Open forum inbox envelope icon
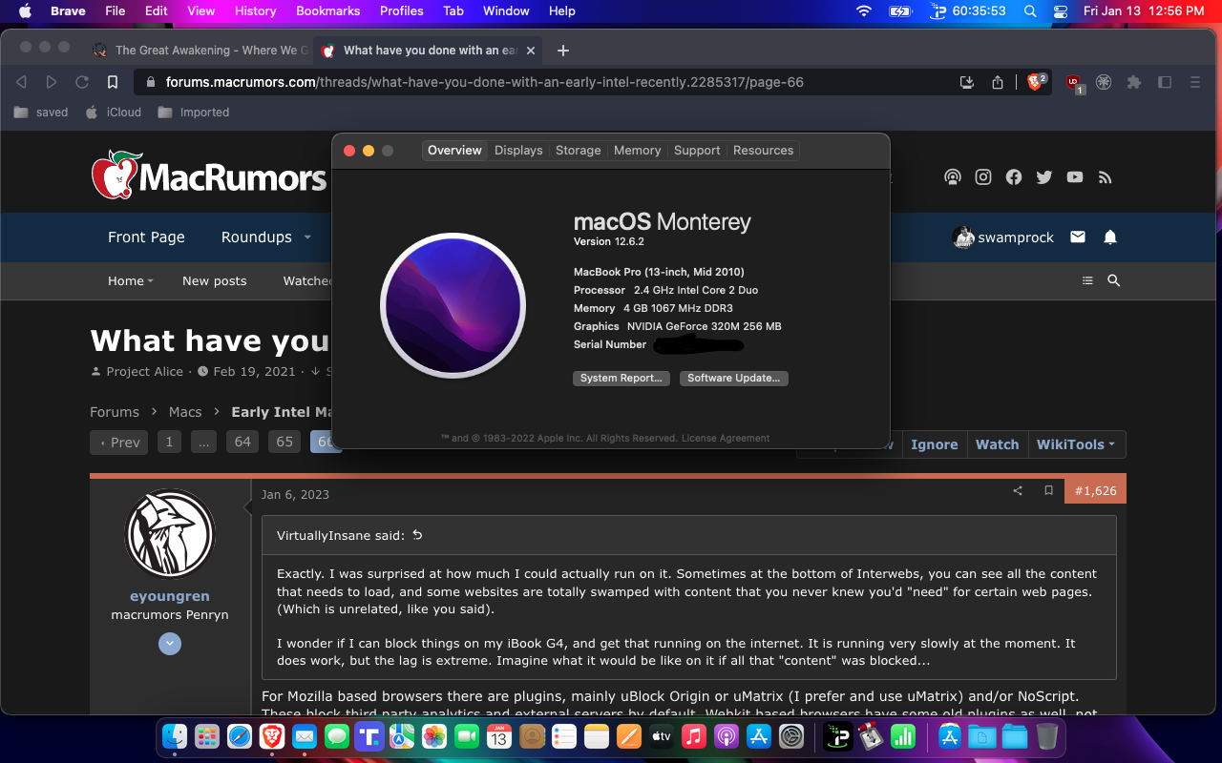Viewport: 1222px width, 763px height. [1078, 237]
